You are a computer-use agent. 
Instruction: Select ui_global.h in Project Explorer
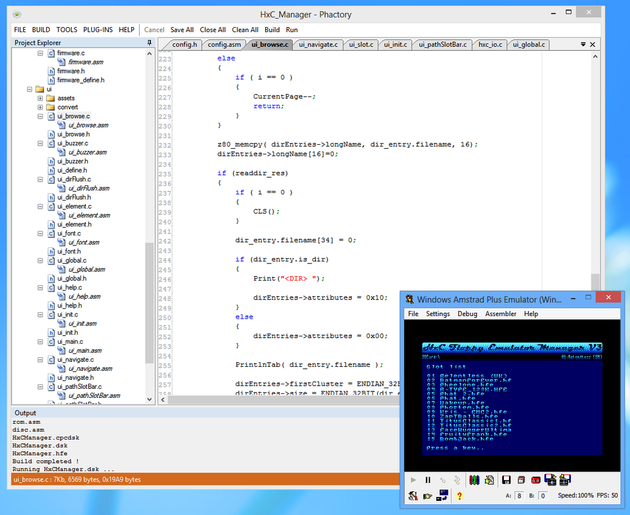[x=71, y=279]
